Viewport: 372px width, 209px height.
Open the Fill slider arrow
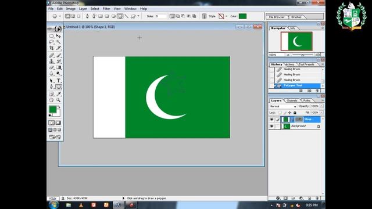tap(321, 113)
